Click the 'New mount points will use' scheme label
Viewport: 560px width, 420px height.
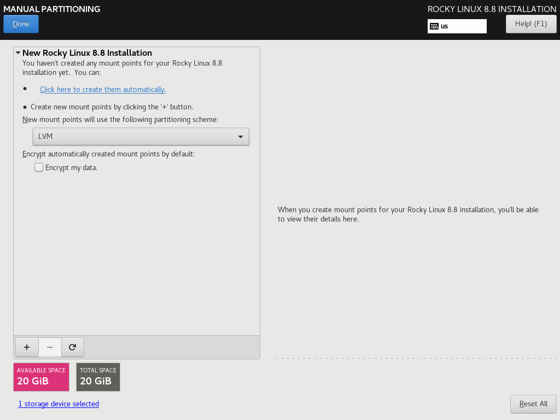pyautogui.click(x=120, y=119)
